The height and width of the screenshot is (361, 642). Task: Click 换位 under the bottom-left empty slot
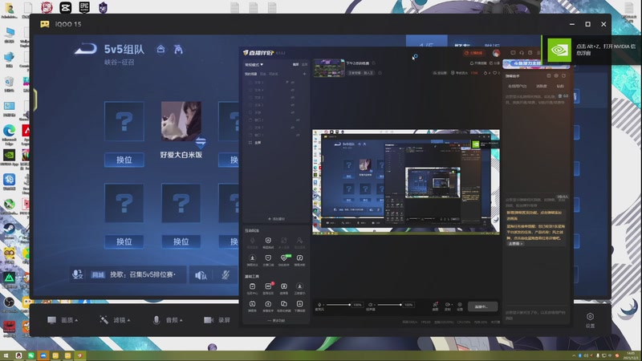pos(124,241)
